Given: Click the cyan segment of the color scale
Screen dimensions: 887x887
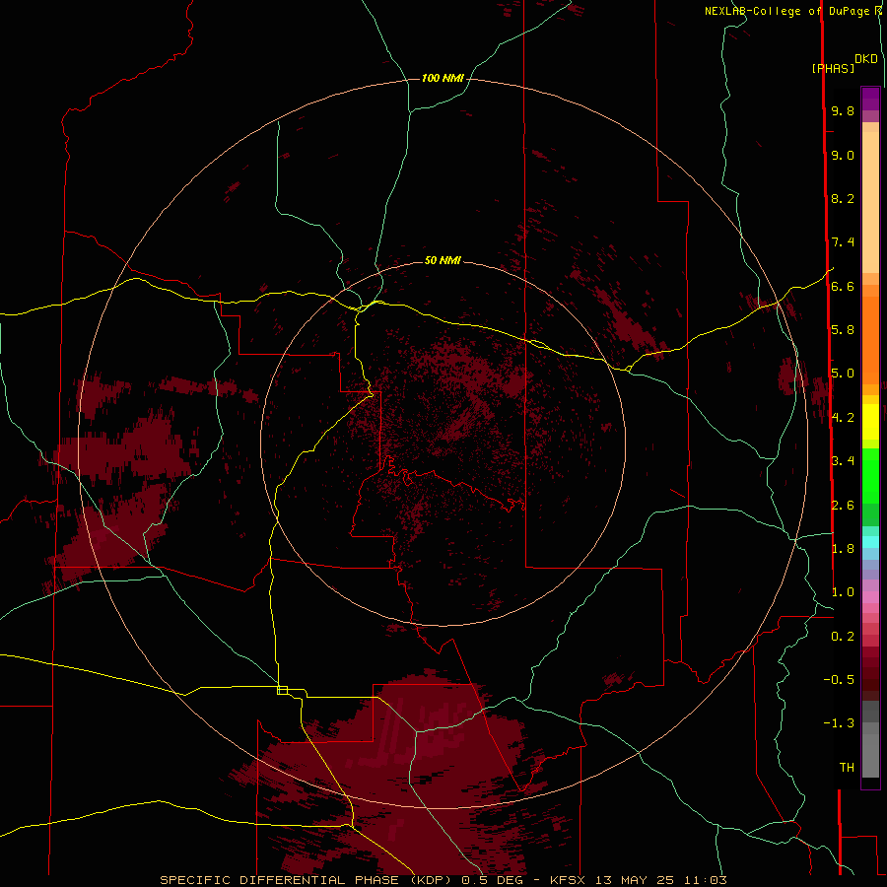Looking at the screenshot, I should pos(870,542).
